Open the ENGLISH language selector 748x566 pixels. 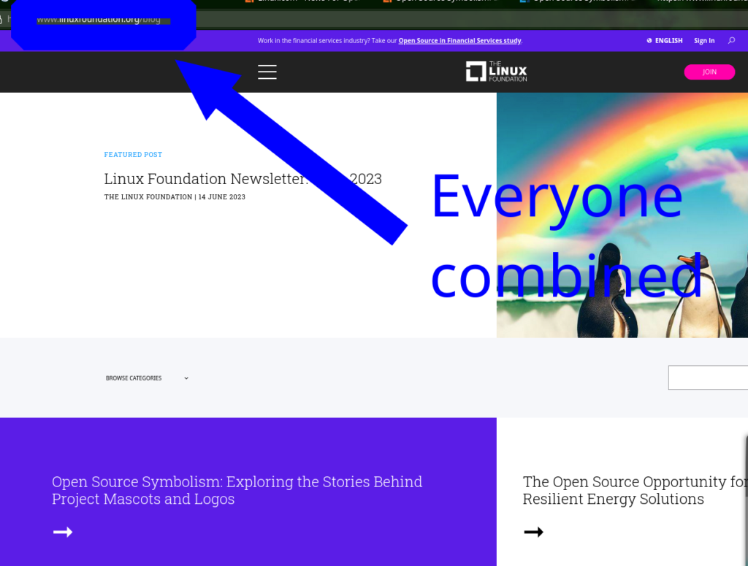[665, 41]
